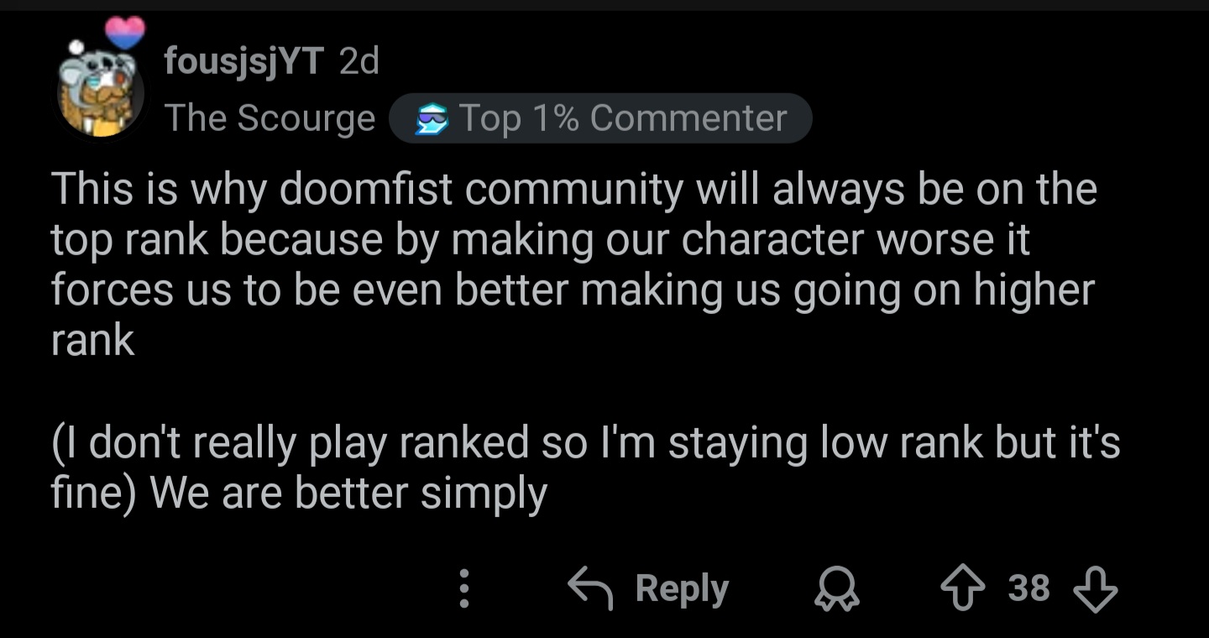Click the curved reply arrow icon
Image resolution: width=1209 pixels, height=638 pixels.
594,588
